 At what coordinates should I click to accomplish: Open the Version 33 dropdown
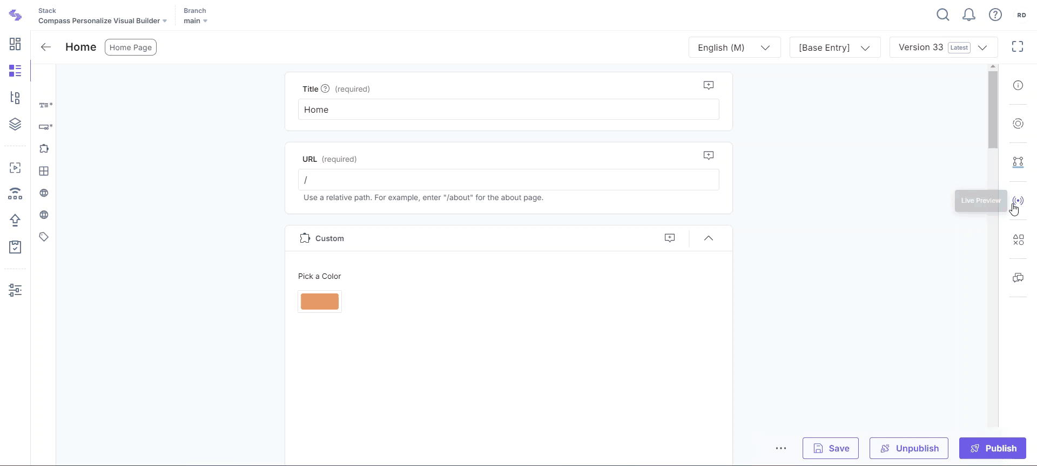(944, 47)
